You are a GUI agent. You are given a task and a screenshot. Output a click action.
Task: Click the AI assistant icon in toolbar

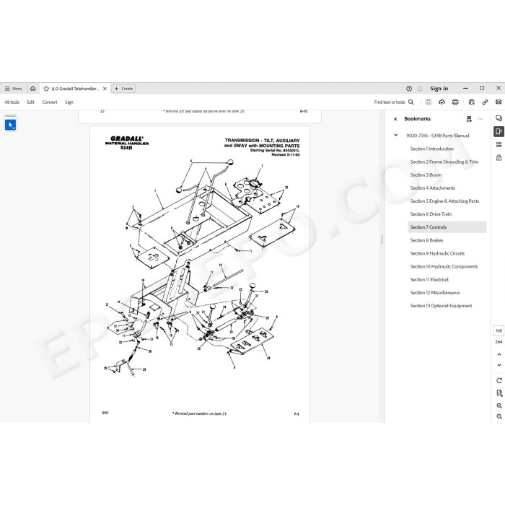tap(472, 102)
